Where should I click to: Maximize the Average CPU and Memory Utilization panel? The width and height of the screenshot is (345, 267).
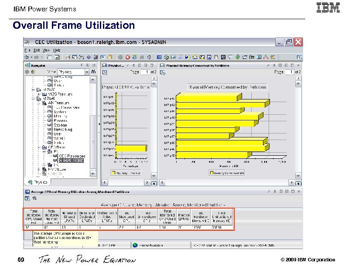pos(293,192)
